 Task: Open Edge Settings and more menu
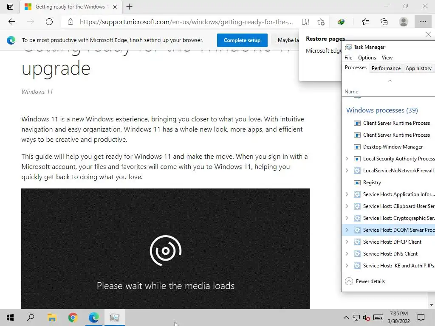[423, 22]
